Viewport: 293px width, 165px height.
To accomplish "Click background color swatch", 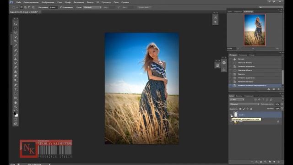I will tap(16, 115).
